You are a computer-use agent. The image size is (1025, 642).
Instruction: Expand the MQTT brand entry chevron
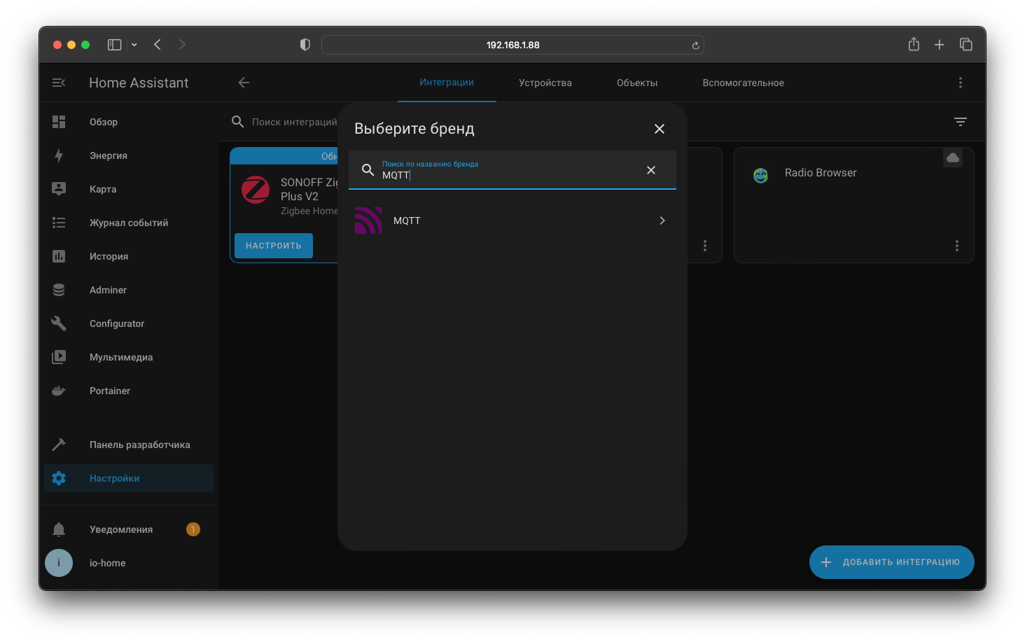point(662,221)
